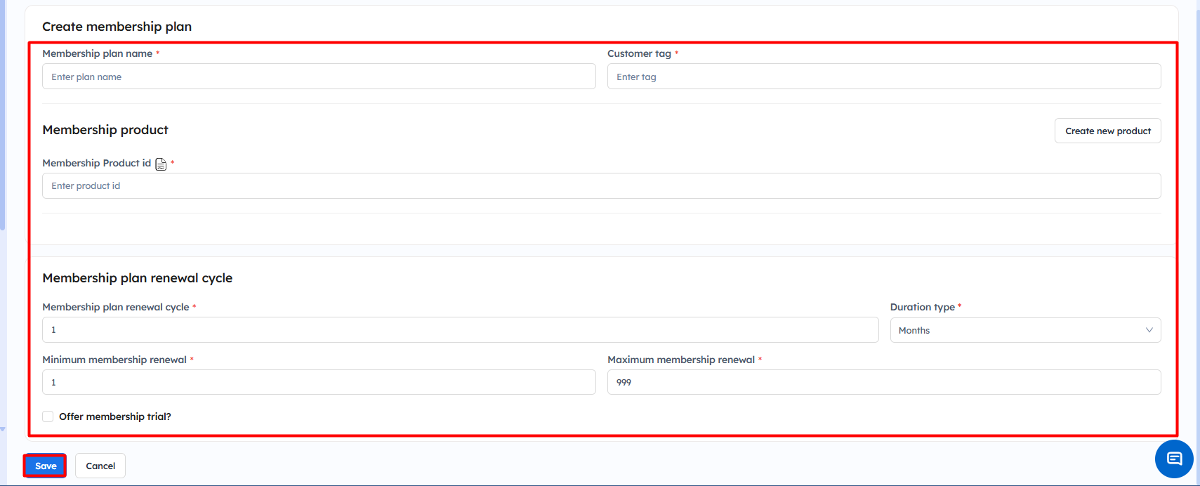Click the Maximum membership renewal field showing 999

click(x=883, y=382)
